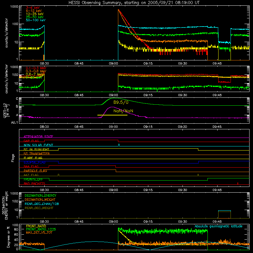Image resolution: width=253 pixels, height=253 pixels.
Task: Click the DECIMATION ENERGY or weight axis title
Action: click(x=5, y=205)
